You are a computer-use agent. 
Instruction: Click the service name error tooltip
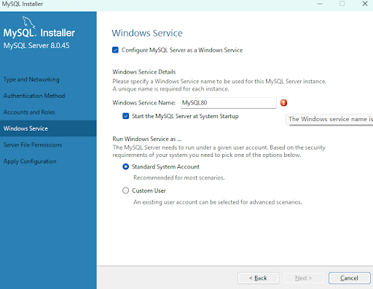click(x=329, y=119)
